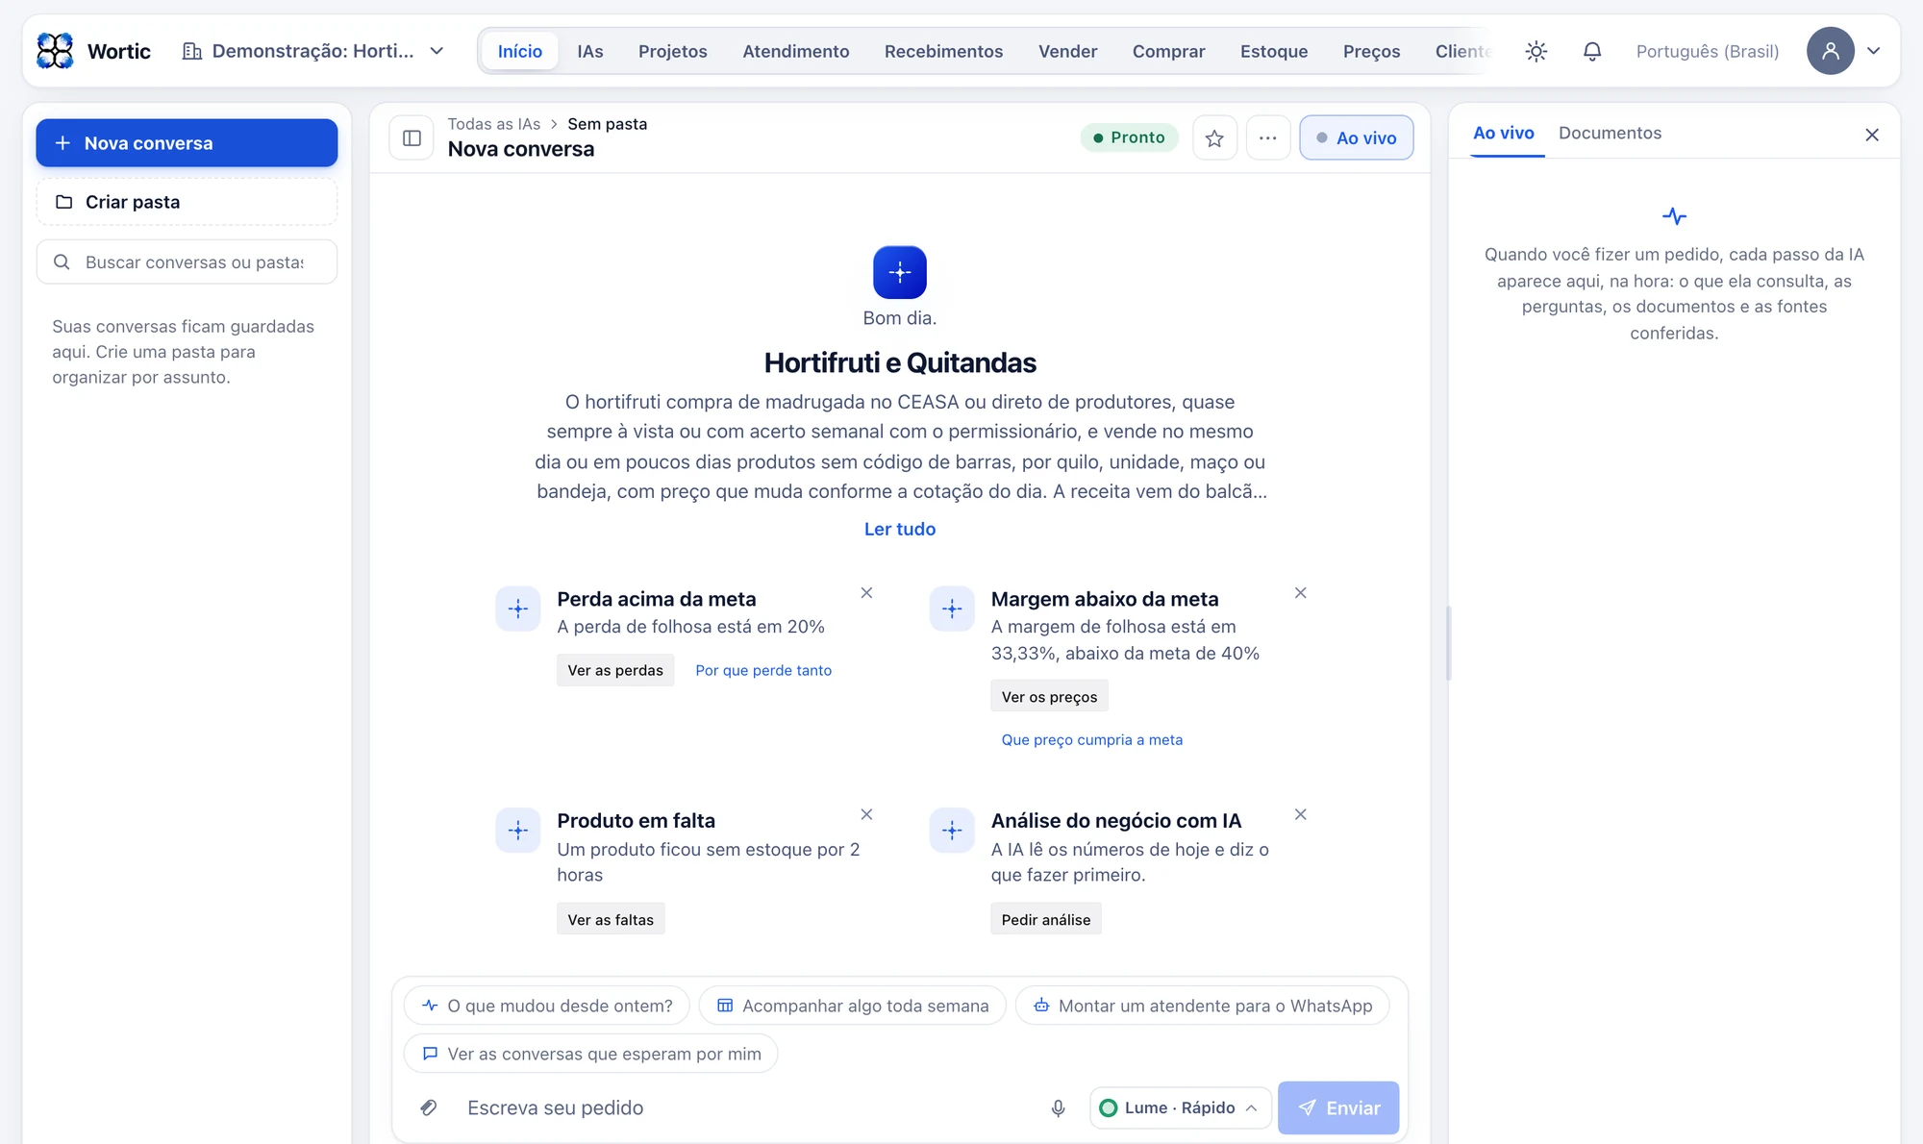The width and height of the screenshot is (1923, 1144).
Task: Click Ver as perdas button
Action: 615,670
